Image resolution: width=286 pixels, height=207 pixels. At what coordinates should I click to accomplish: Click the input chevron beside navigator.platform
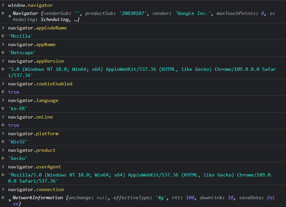coord(3,133)
